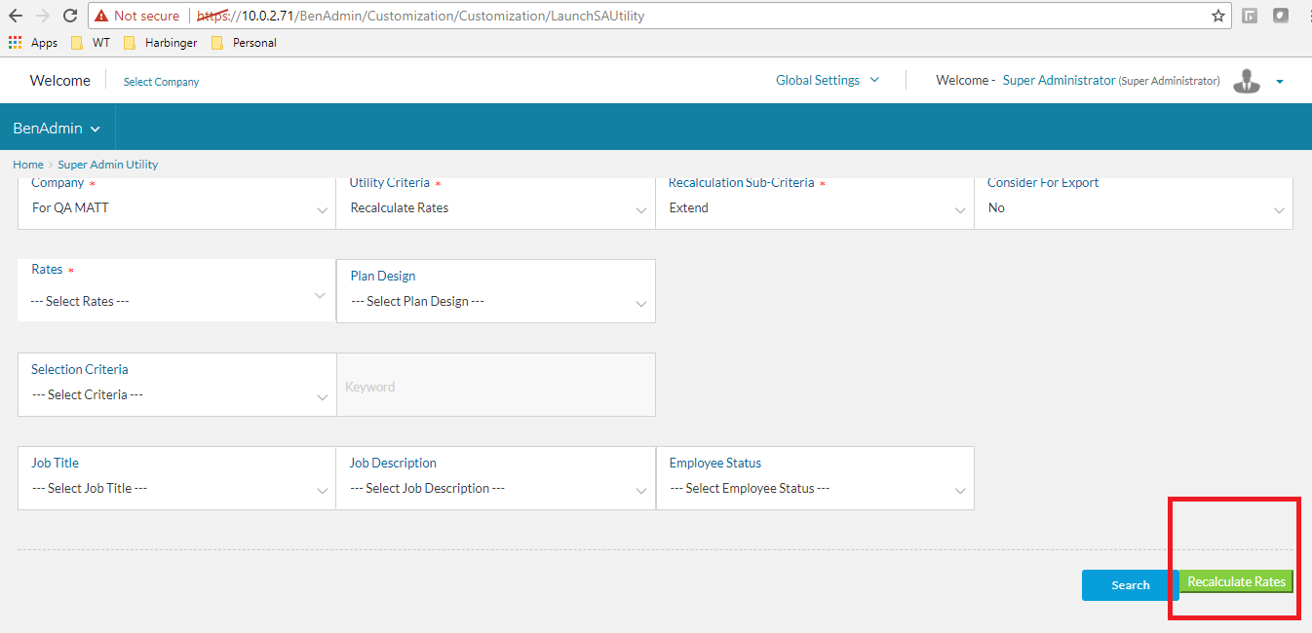Click the Keyword input field
Viewport: 1312px width, 633px height.
tap(495, 387)
